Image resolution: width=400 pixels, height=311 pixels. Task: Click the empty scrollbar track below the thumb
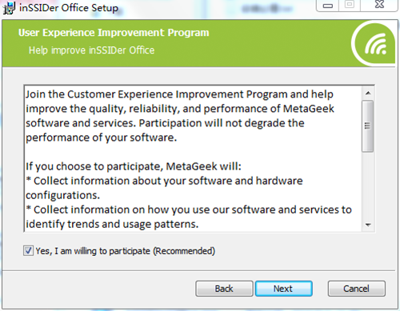coord(368,185)
